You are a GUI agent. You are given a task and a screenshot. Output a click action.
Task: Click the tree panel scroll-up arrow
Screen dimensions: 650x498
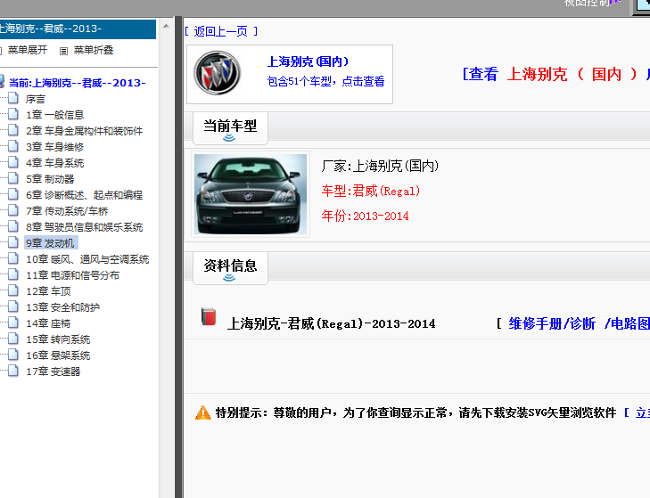[x=166, y=26]
